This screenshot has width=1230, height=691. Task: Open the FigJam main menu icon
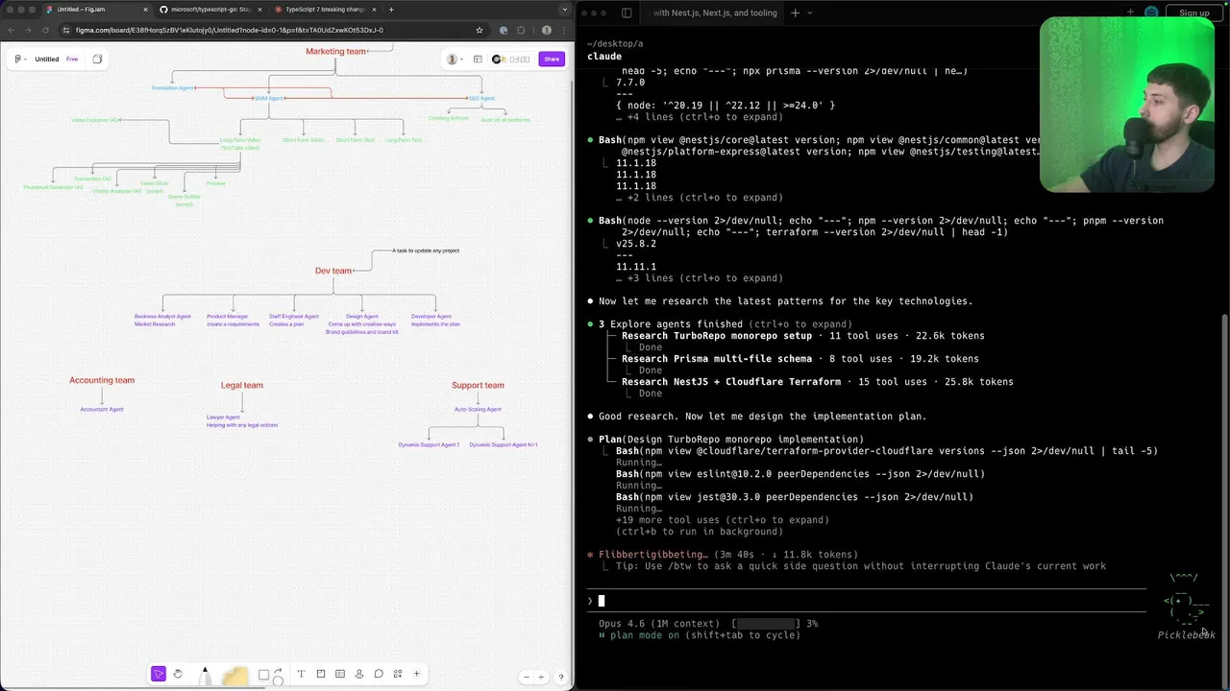(x=19, y=60)
